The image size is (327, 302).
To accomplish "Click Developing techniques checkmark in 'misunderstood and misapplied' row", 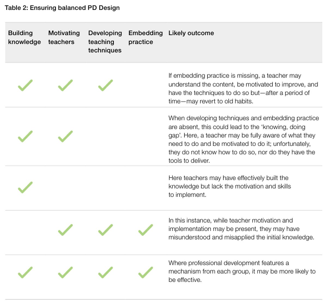I will click(x=105, y=230).
